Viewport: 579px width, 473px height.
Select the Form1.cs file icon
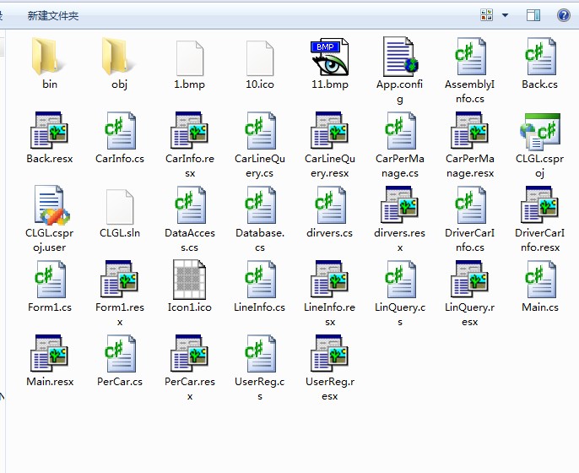pyautogui.click(x=50, y=280)
